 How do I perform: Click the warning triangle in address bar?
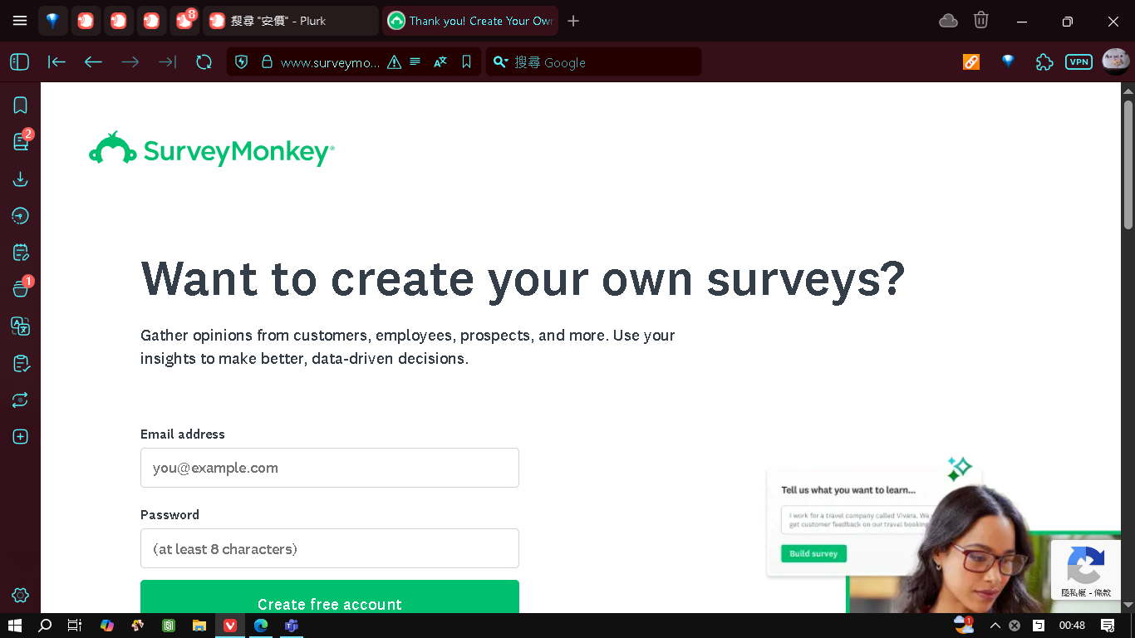(x=394, y=62)
